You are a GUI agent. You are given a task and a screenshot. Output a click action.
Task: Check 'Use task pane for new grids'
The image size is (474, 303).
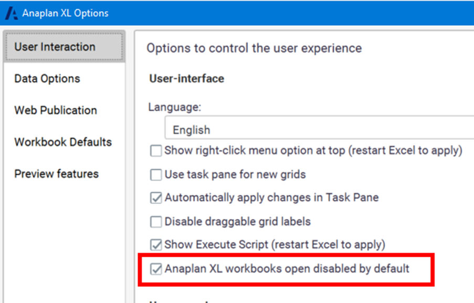point(156,174)
